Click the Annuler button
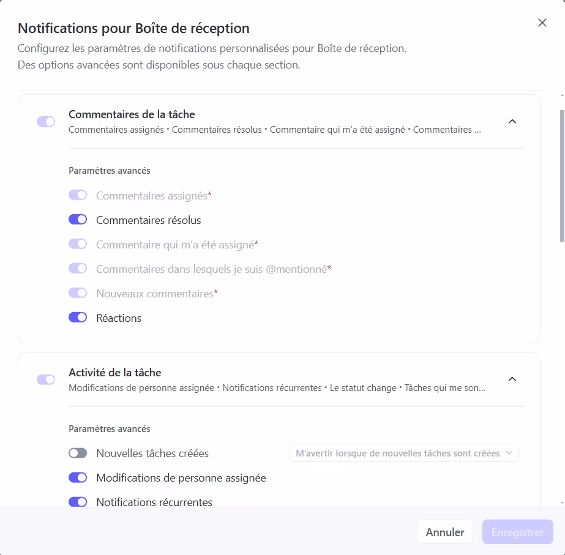 445,532
